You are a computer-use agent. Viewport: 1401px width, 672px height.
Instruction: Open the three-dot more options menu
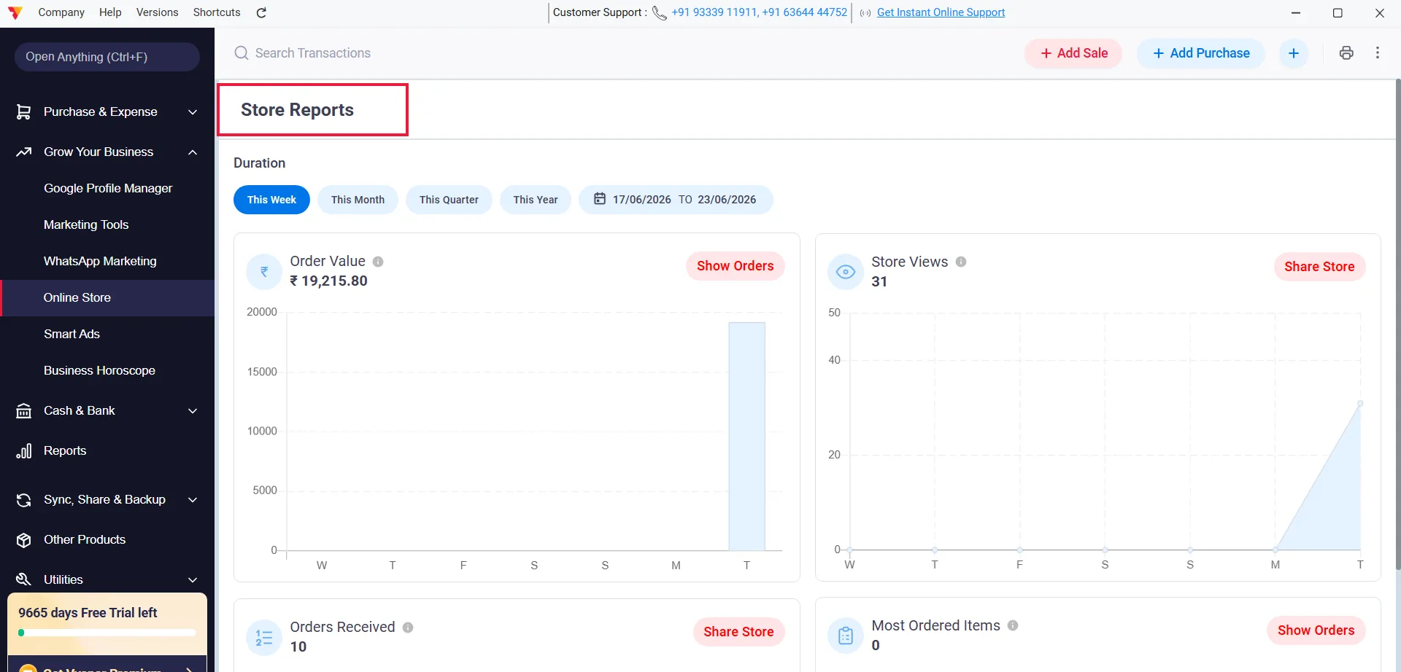click(x=1378, y=52)
